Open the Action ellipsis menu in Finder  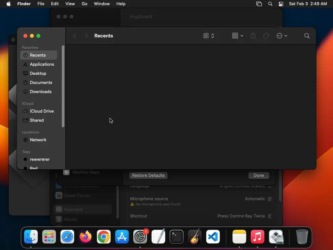point(282,36)
